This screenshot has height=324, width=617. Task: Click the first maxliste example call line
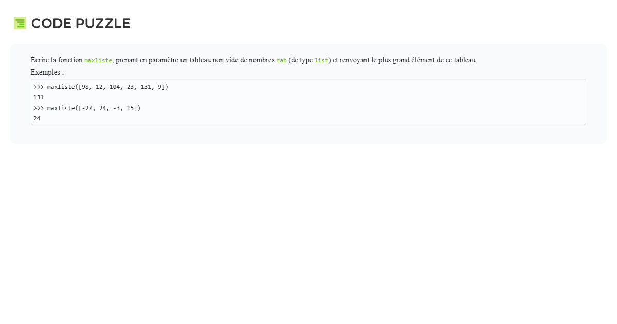(101, 87)
